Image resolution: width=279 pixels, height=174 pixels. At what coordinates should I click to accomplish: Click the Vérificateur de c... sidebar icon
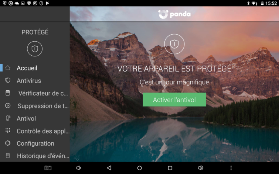tap(8, 93)
